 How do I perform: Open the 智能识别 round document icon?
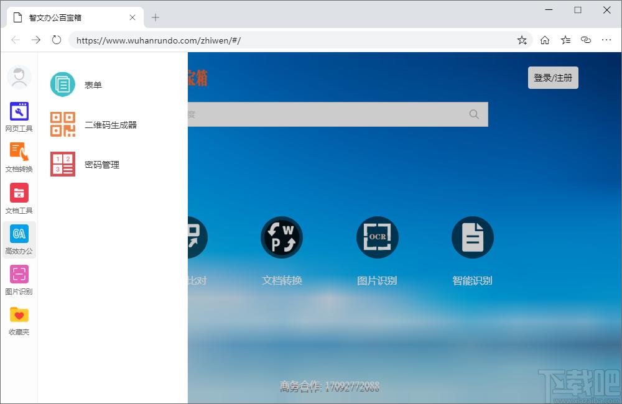click(473, 237)
